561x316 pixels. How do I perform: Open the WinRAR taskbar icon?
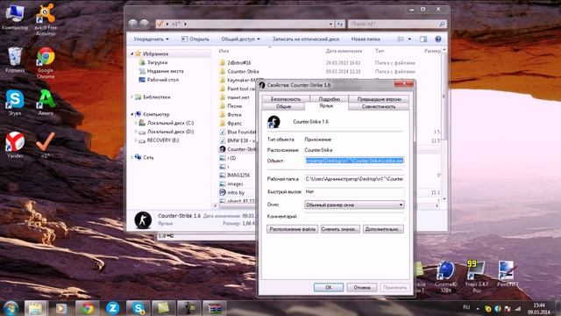pyautogui.click(x=215, y=308)
